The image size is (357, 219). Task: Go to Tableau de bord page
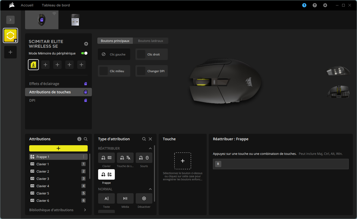(x=56, y=5)
